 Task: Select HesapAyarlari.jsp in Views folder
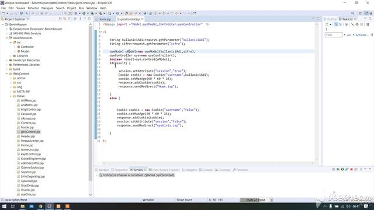pos(32,141)
